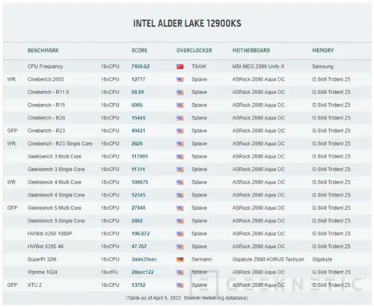Open overclocker TSAIK's profile
374x307 pixels.
coord(199,66)
